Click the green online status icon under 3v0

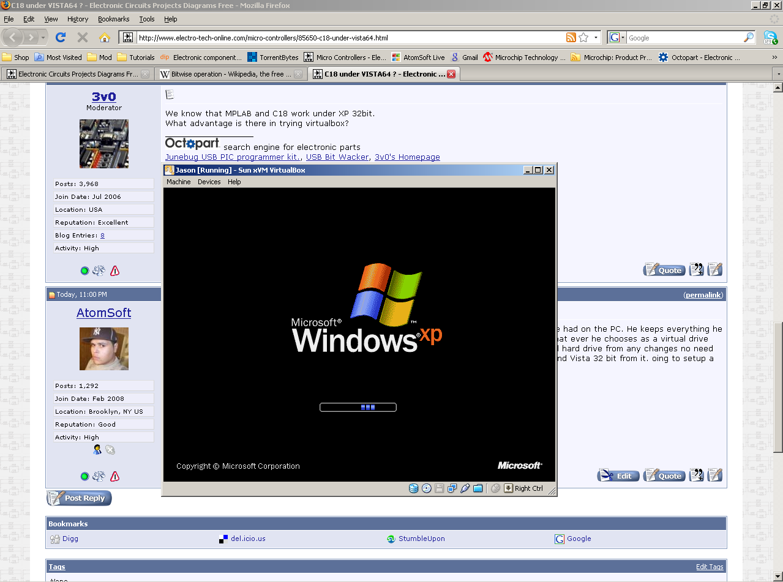(x=84, y=270)
